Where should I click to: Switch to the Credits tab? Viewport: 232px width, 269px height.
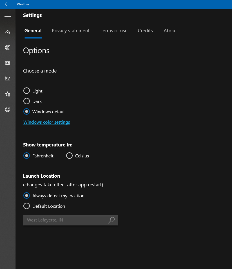145,31
